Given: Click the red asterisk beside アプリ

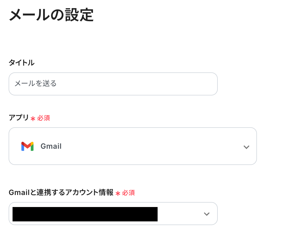Looking at the screenshot, I should coord(33,119).
